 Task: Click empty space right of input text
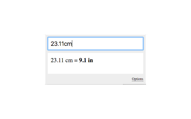pos(113,44)
